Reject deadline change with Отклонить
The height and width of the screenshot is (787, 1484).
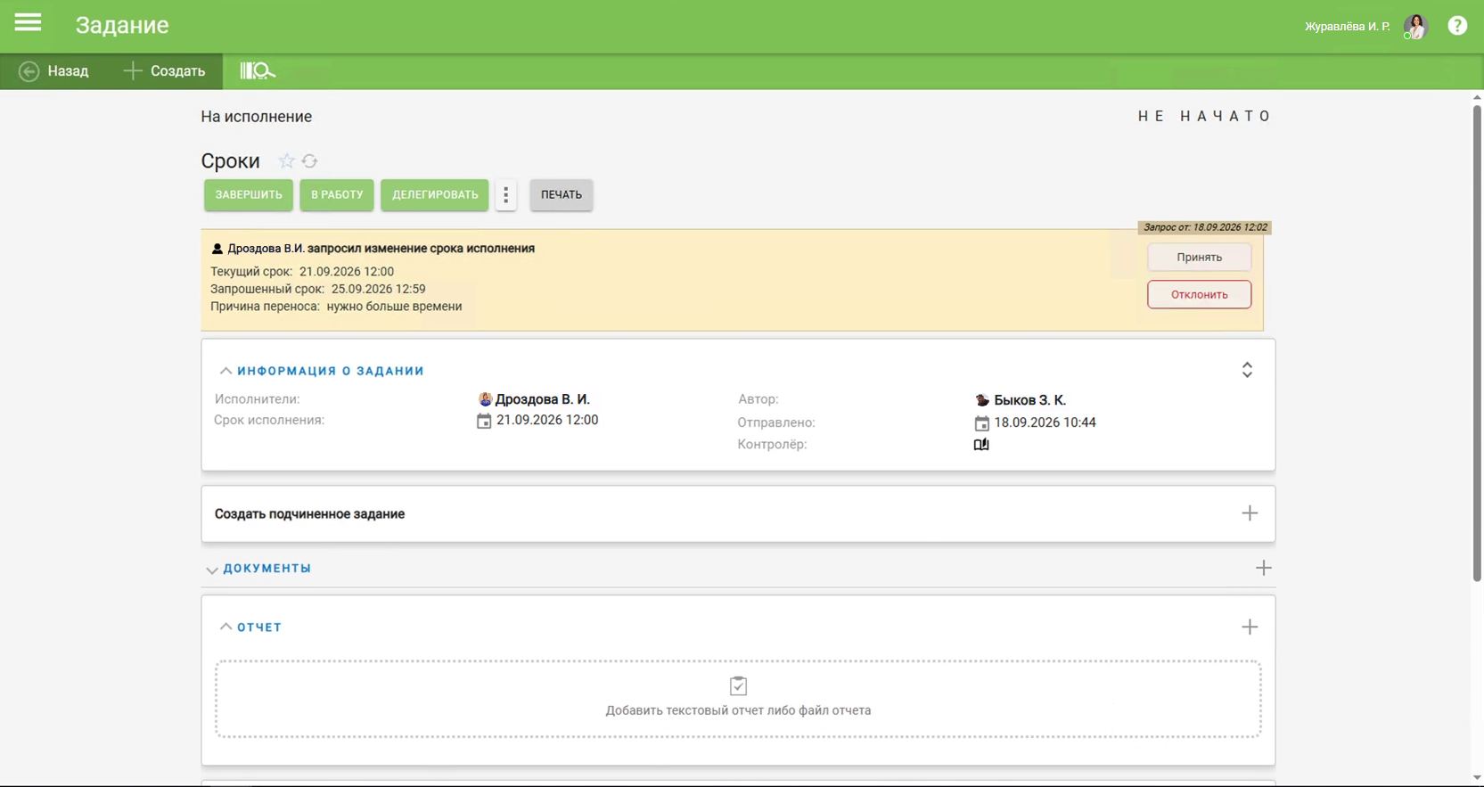coord(1199,294)
